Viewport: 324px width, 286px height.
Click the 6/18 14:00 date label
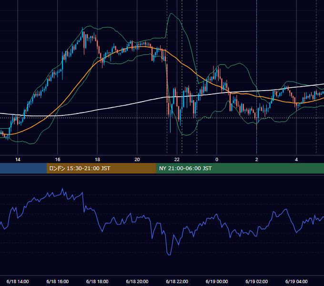click(18, 281)
